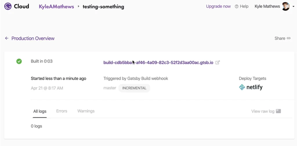Click the green build success checkmark
297x146 pixels.
tap(19, 61)
